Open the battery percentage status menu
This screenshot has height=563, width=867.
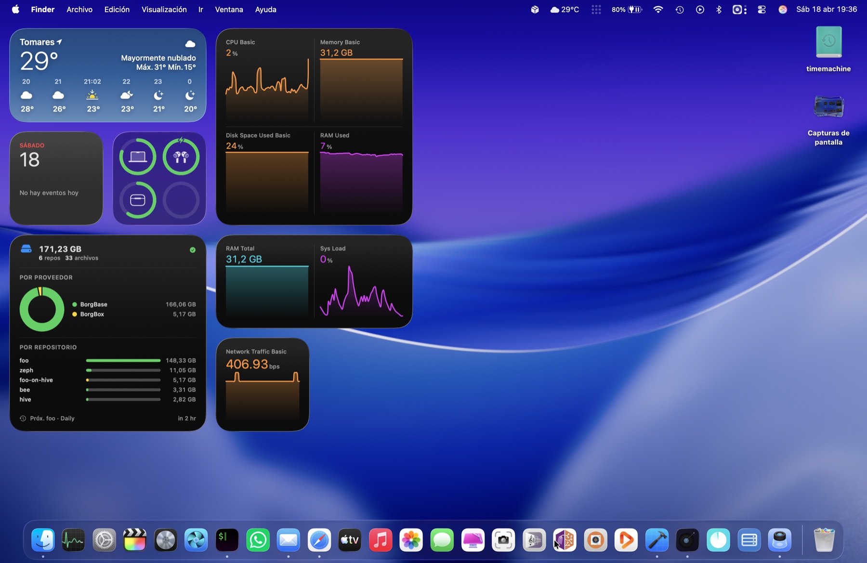[625, 9]
